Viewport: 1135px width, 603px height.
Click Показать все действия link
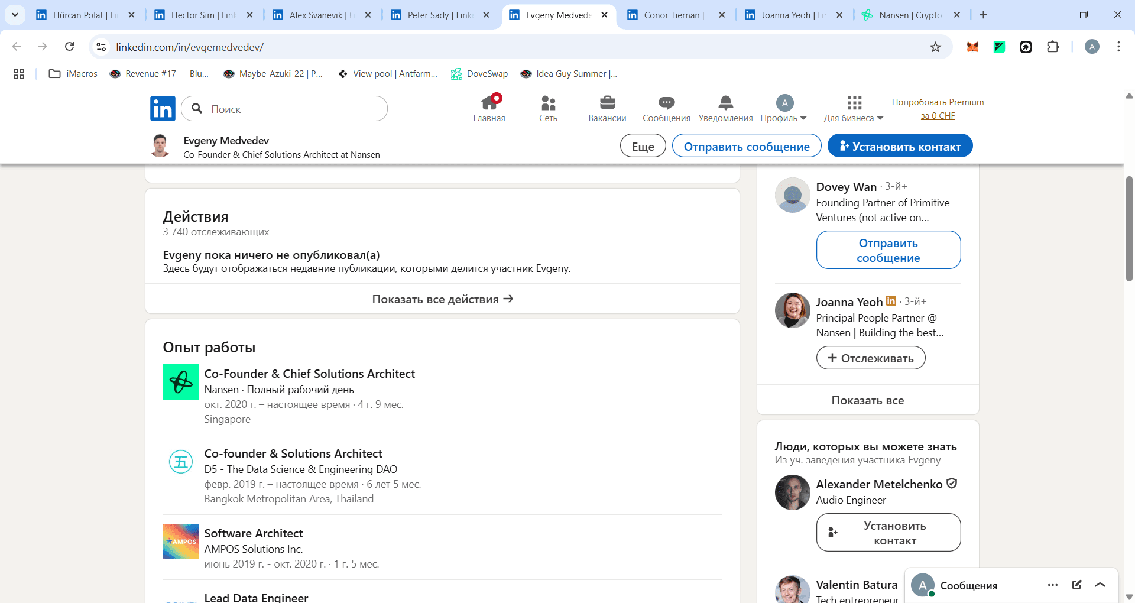(442, 299)
